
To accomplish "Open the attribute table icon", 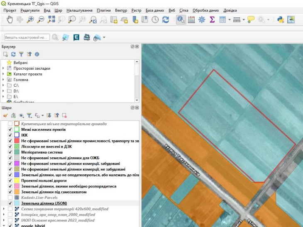I will point(222,20).
